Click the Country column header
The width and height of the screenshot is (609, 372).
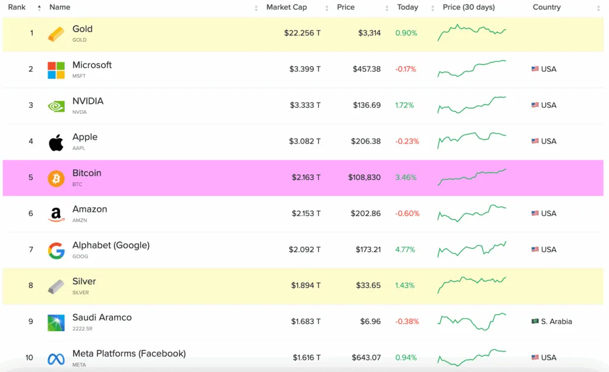click(x=547, y=7)
